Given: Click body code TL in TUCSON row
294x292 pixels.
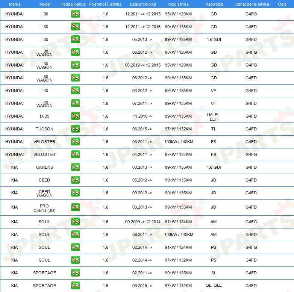Looking at the screenshot, I should pos(214,129).
